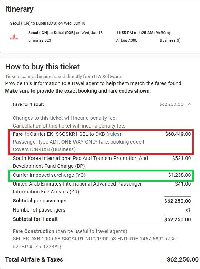Click the Business (I) cabin label
Viewport: 200px width, 269px height.
[170, 40]
